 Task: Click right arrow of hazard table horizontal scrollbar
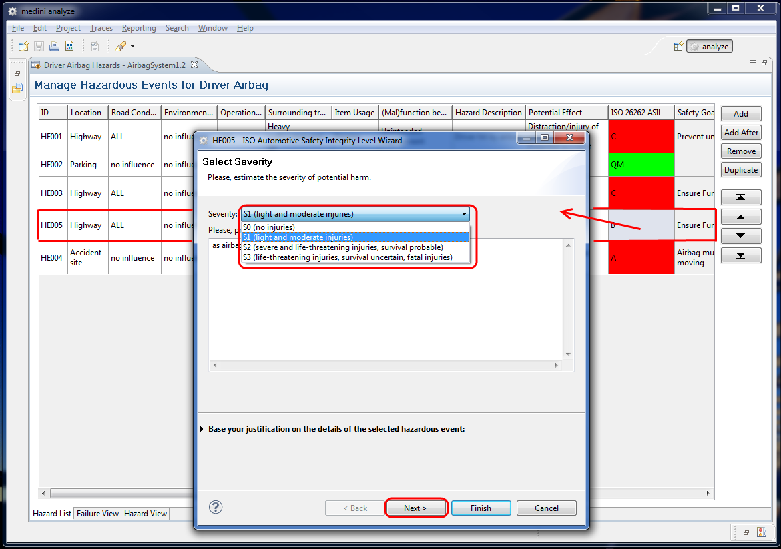(708, 493)
